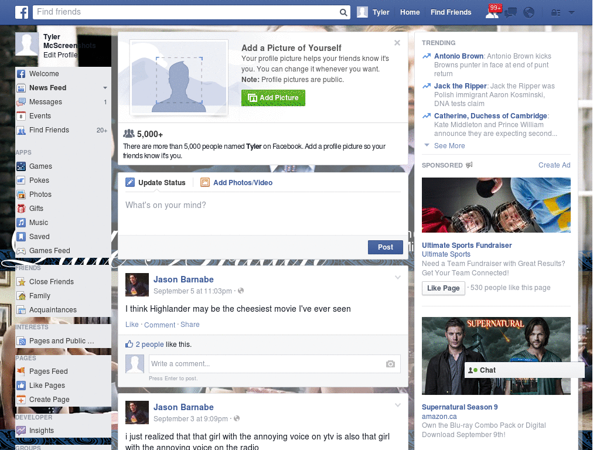The image size is (600, 450).
Task: Share the Highlander movie post
Action: [x=190, y=325]
